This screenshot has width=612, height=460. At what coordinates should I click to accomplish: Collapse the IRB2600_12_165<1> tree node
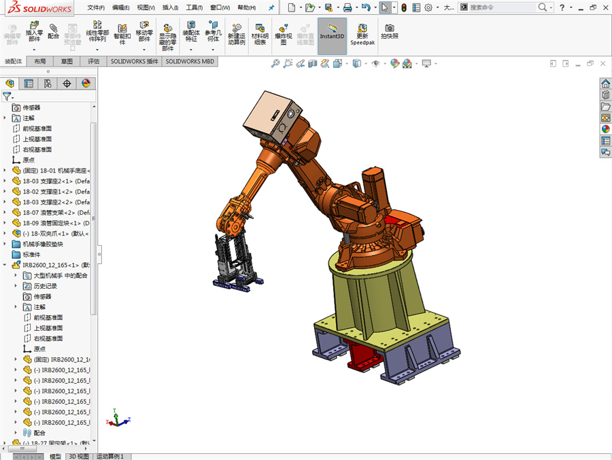(6, 265)
